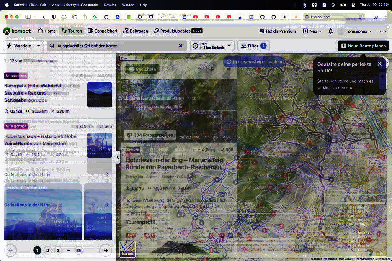Viewport: 392px width, 261px height.
Task: Select next tour down arrow in preview
Action: tap(211, 69)
